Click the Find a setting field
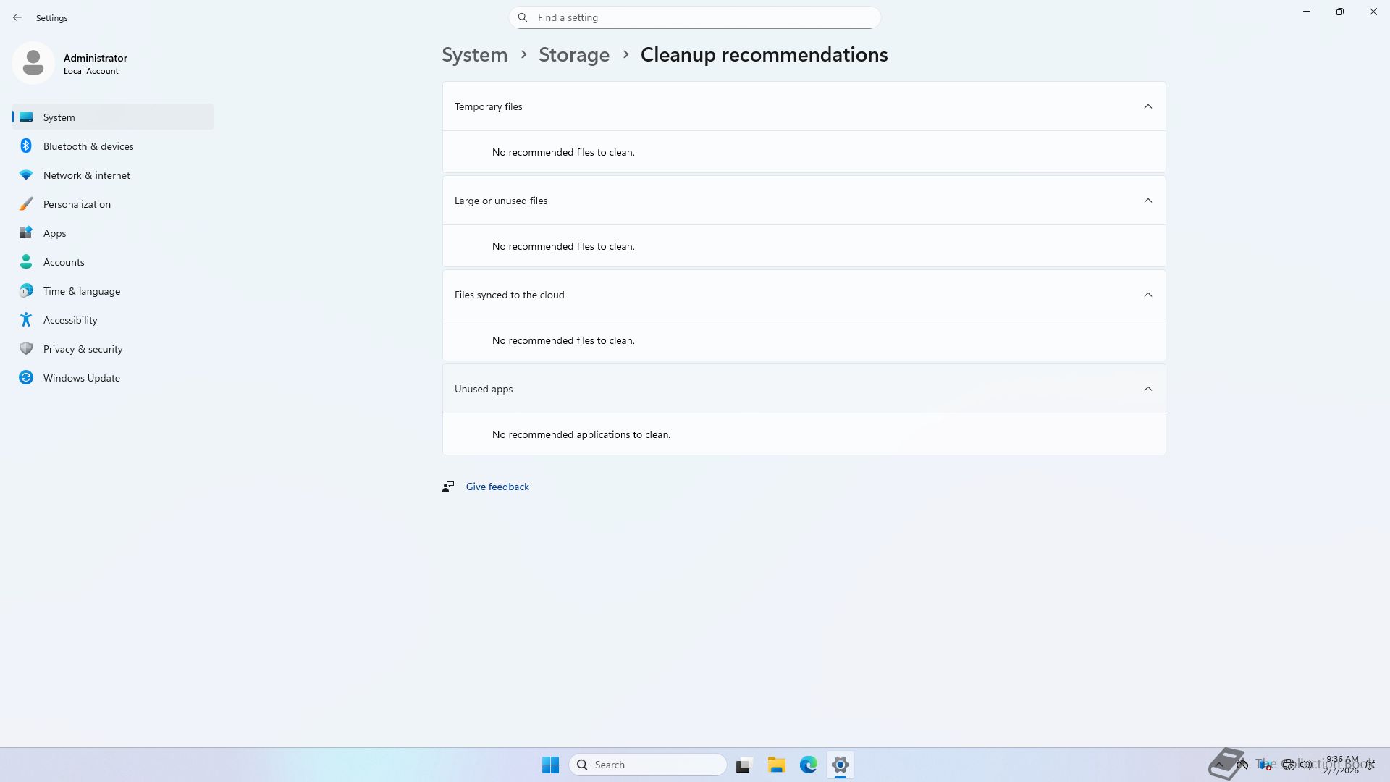Viewport: 1390px width, 782px height. click(x=695, y=17)
